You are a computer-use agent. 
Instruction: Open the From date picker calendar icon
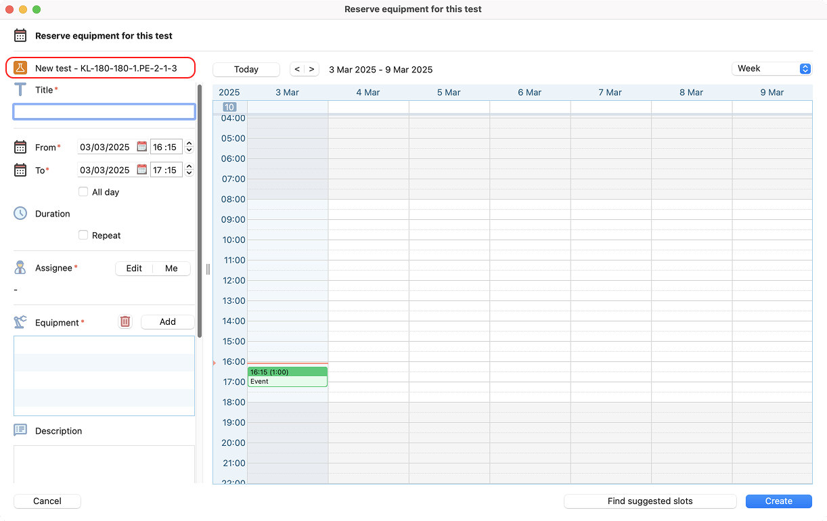[x=141, y=147]
